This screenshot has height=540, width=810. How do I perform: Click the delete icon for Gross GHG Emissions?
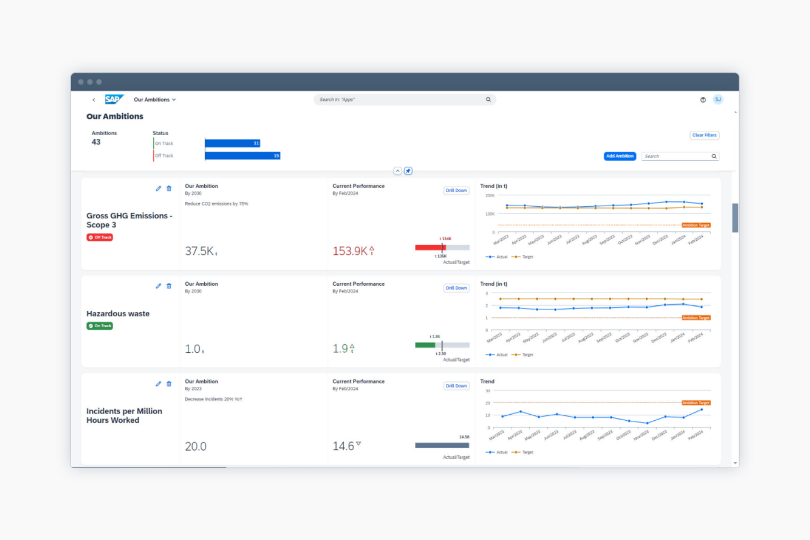click(169, 188)
